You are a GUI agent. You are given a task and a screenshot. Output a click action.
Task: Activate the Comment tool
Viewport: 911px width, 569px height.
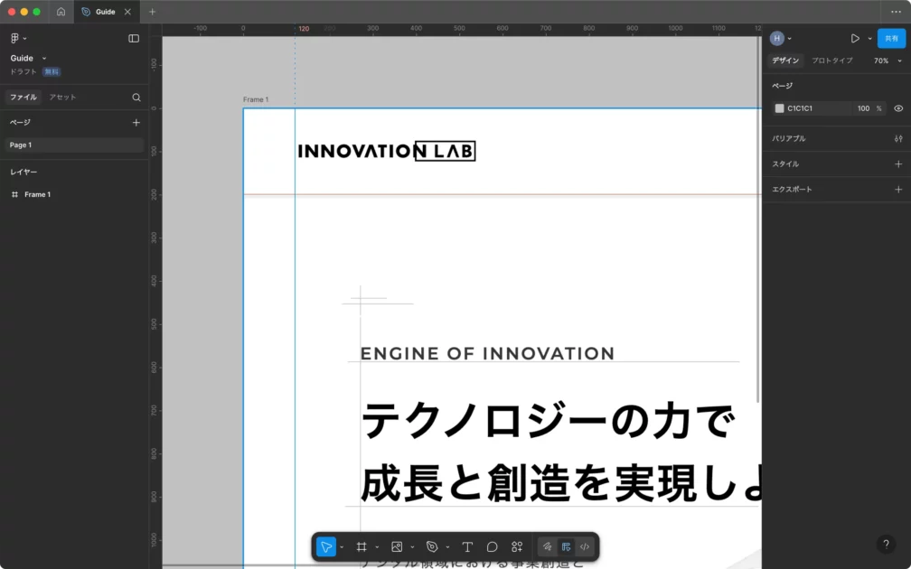coord(492,546)
